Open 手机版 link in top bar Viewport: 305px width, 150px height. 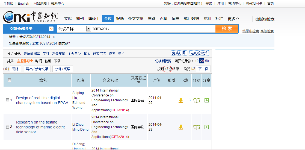click(8, 4)
